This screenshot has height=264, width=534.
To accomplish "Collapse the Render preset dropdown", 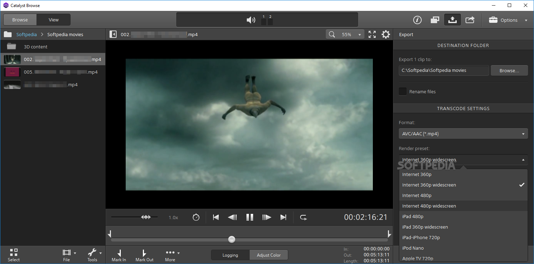I will pos(463,160).
